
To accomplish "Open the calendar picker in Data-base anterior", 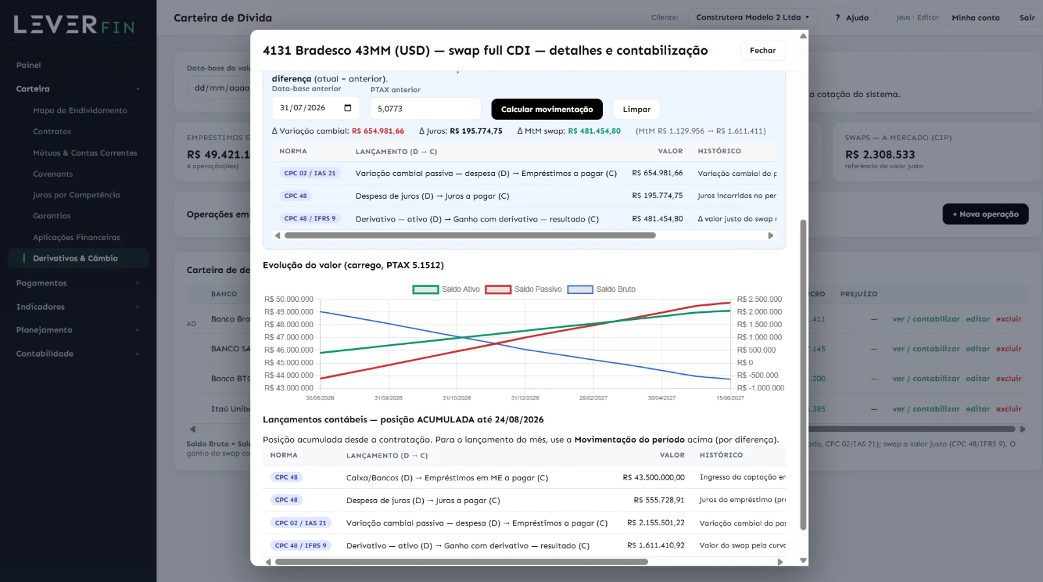I will pyautogui.click(x=347, y=108).
